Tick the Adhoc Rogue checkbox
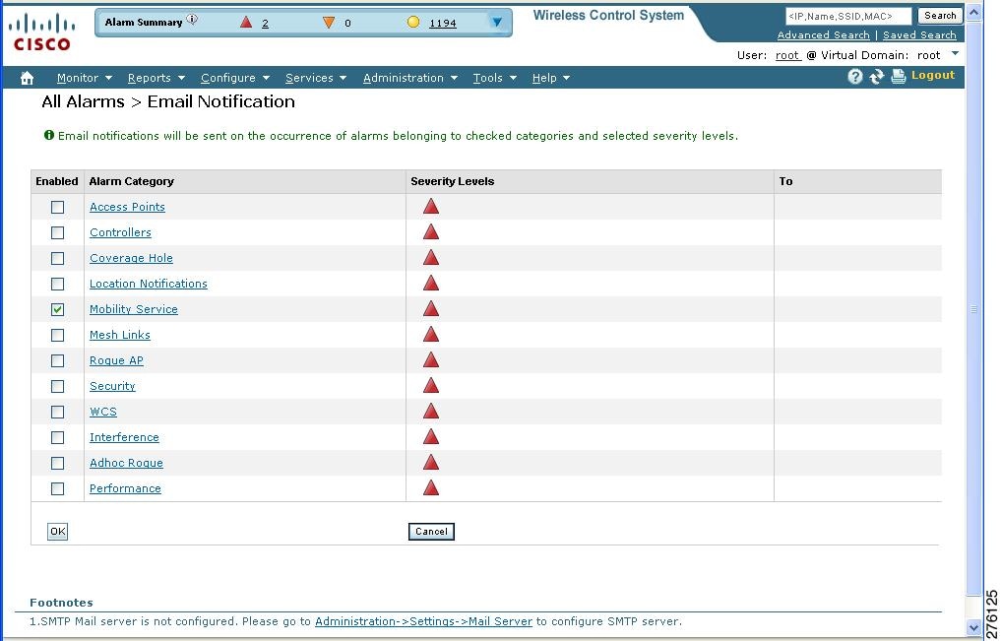 (57, 463)
